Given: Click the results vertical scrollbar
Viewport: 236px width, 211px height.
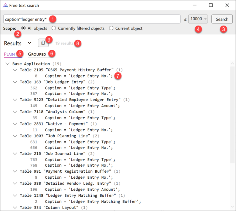Looking at the screenshot, I should pyautogui.click(x=232, y=114).
